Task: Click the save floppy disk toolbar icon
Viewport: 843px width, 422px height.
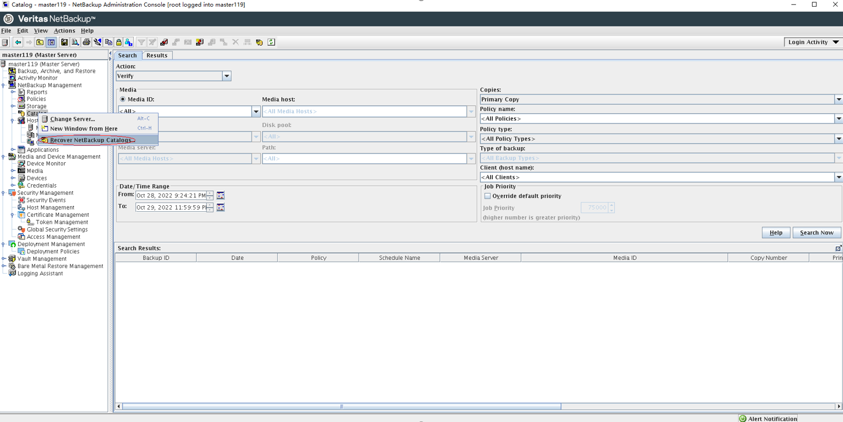Action: click(x=64, y=42)
